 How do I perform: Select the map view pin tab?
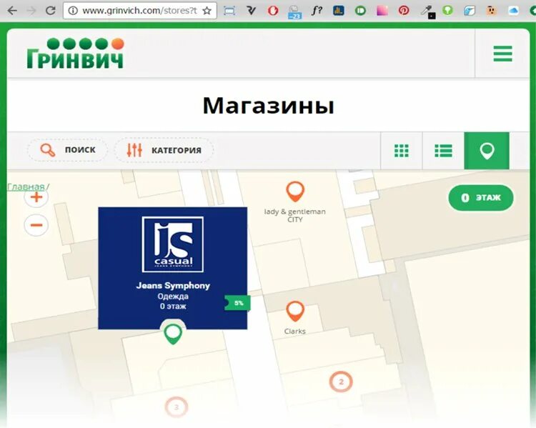[x=487, y=151]
